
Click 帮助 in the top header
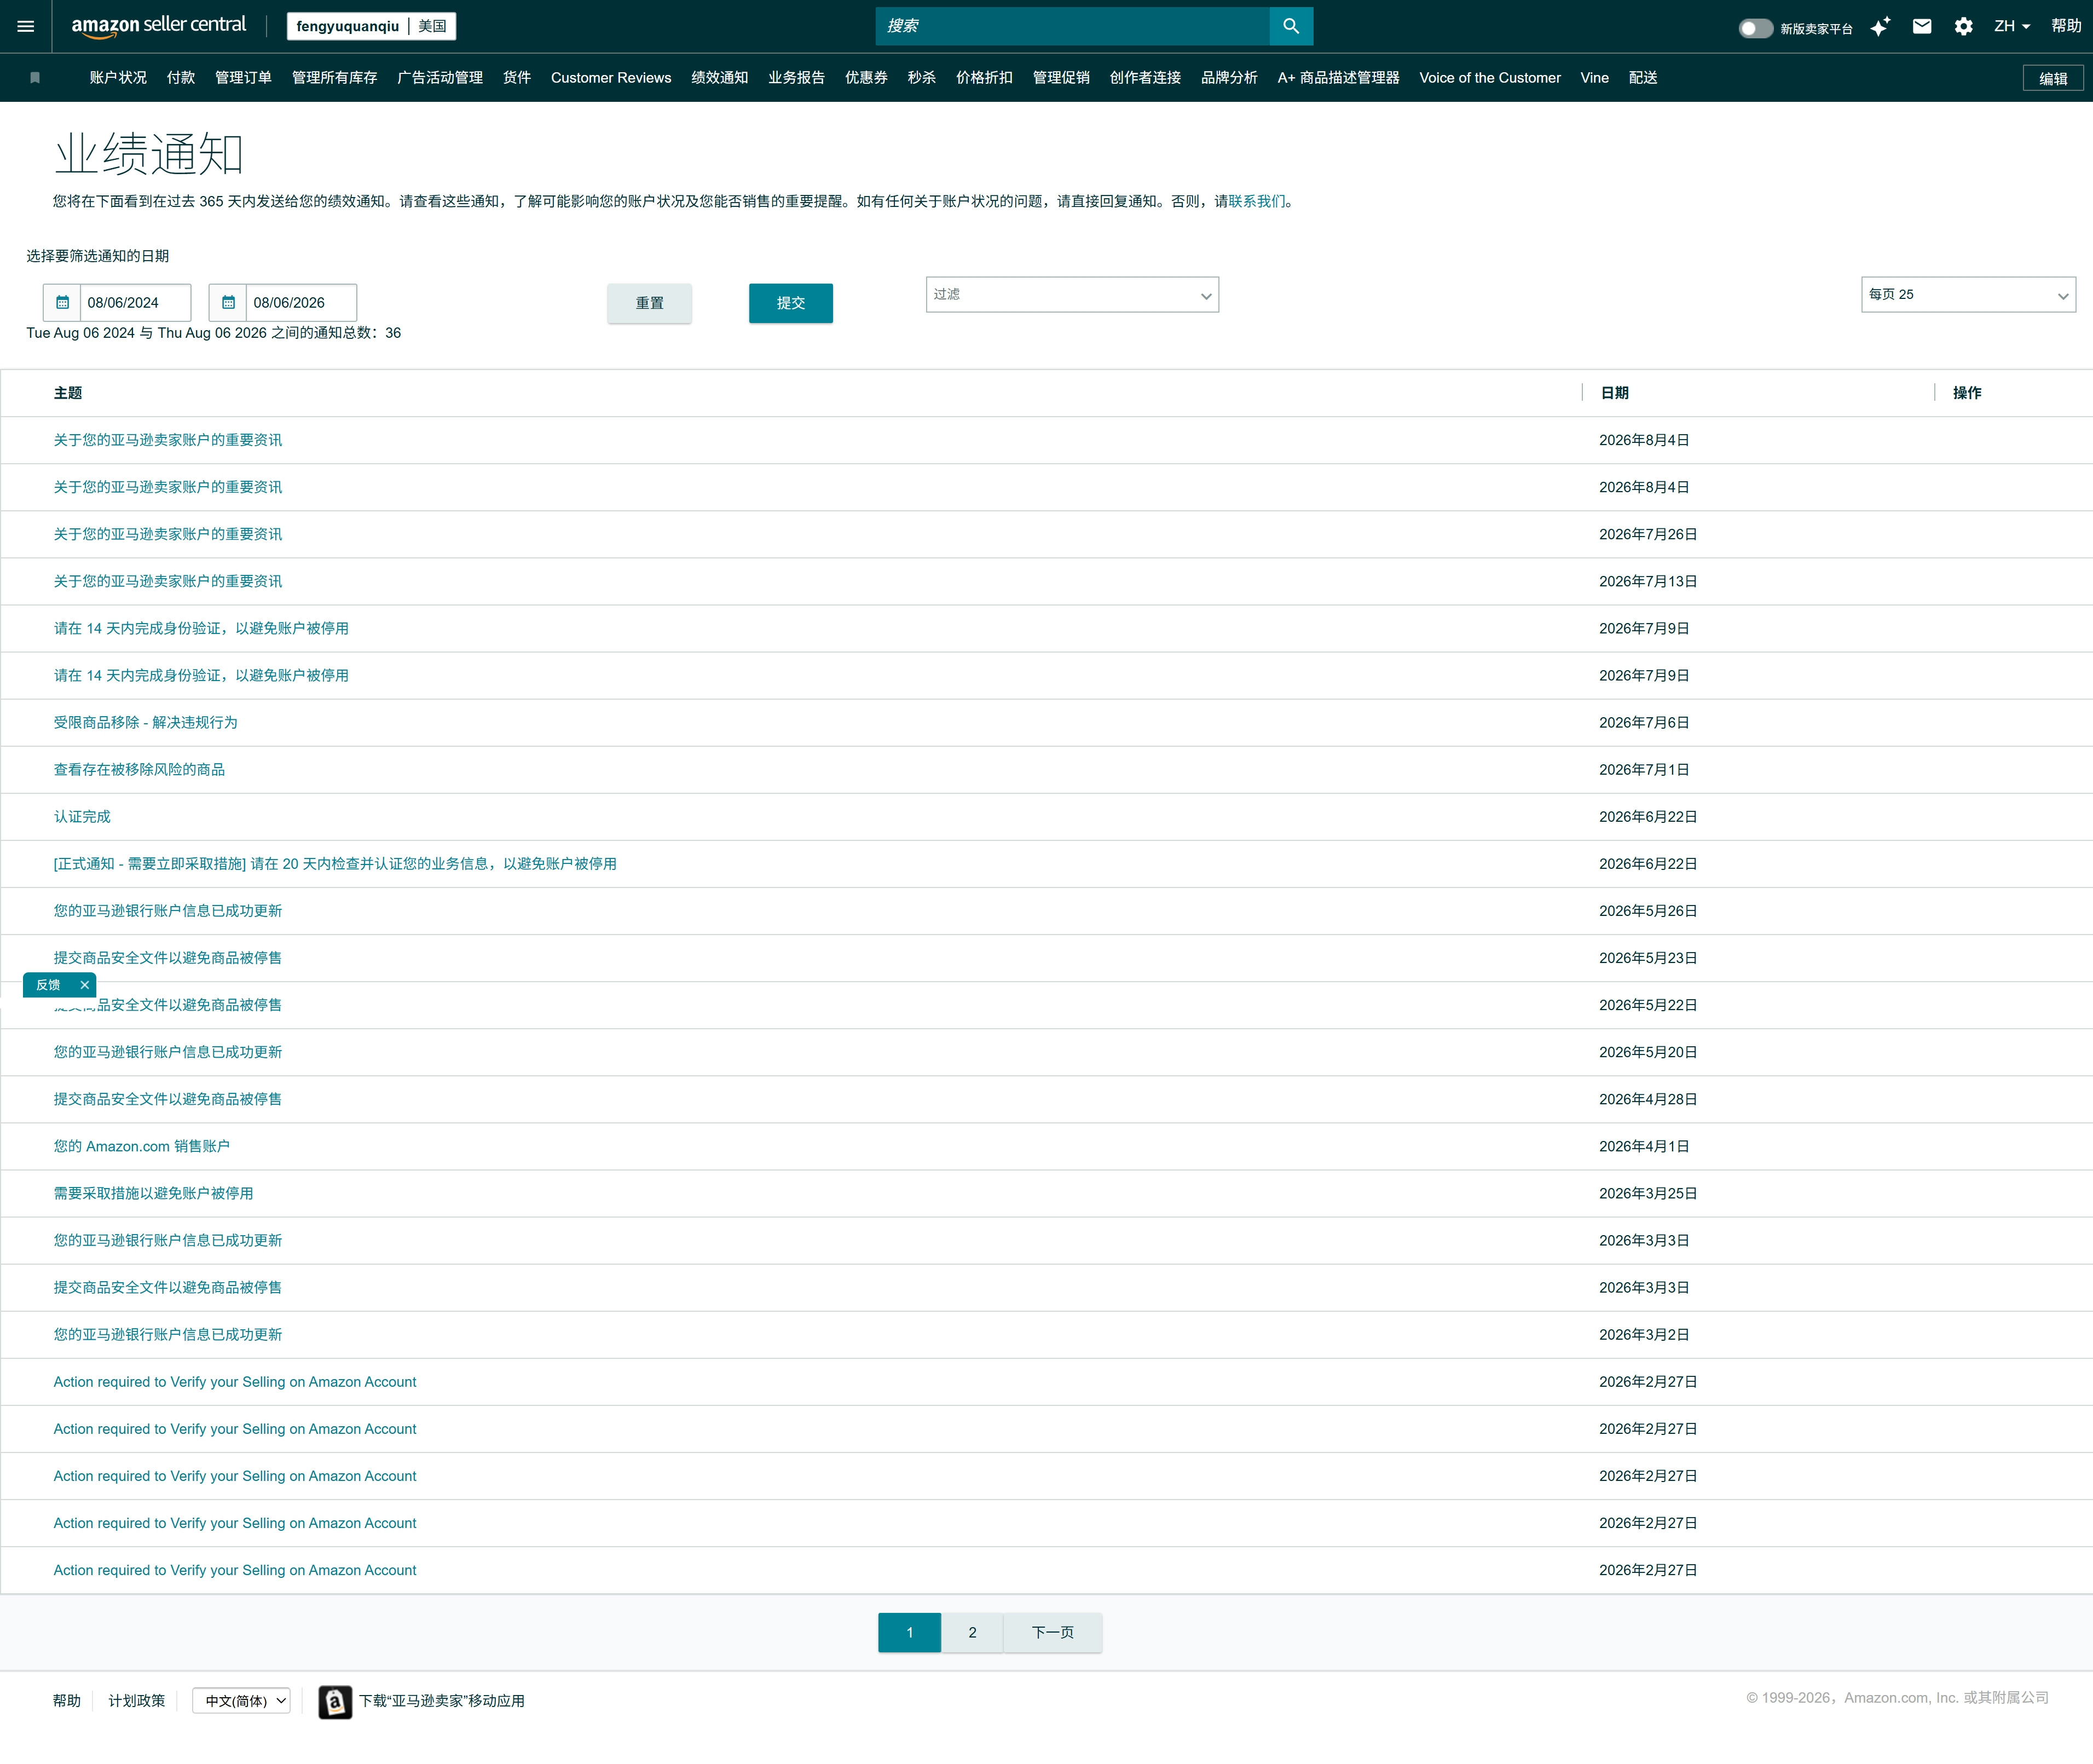(2066, 26)
